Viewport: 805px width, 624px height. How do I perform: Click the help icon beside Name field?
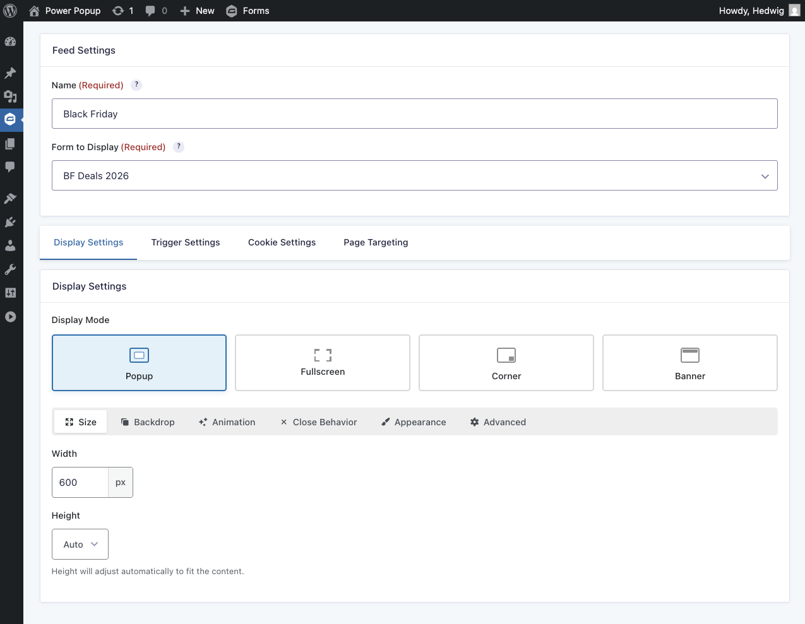point(136,85)
